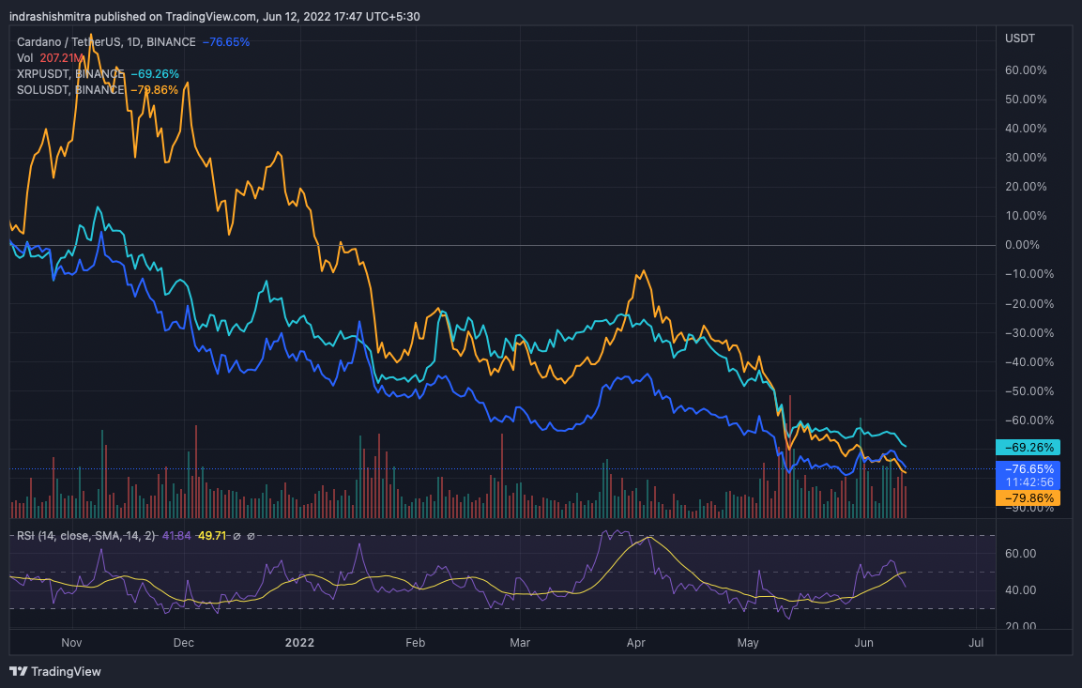Click the Apr label on time axis
The height and width of the screenshot is (688, 1082).
(635, 642)
